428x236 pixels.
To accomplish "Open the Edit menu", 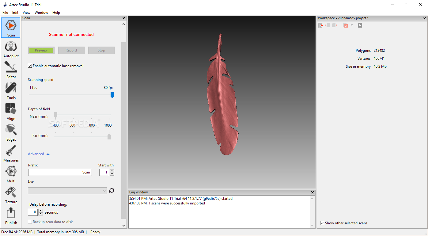I will pos(15,13).
